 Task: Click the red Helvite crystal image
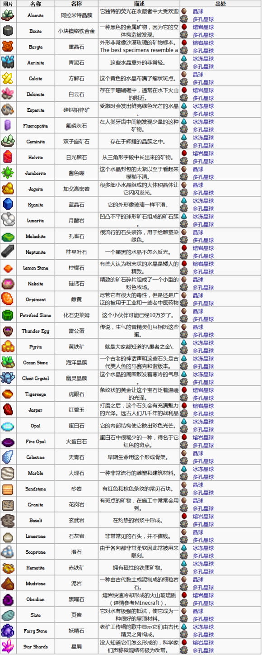pos(8,157)
